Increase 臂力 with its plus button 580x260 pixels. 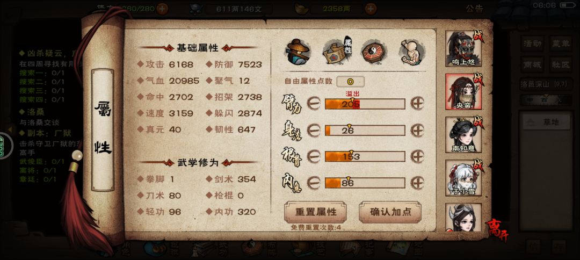point(417,104)
